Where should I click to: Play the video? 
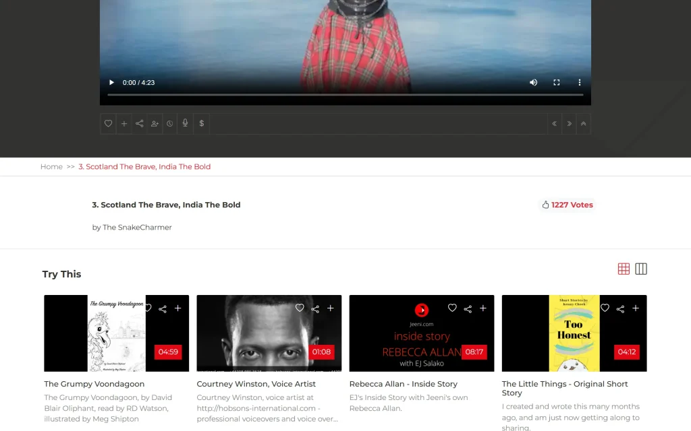[x=111, y=83]
